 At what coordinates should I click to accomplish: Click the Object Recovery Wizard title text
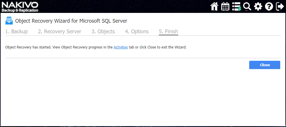pos(71,21)
